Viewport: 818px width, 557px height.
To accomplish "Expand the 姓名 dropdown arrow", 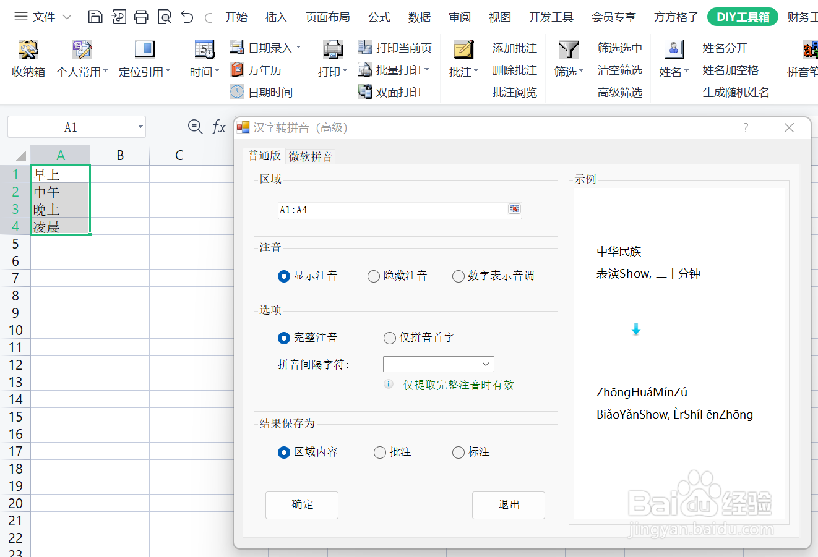I will [x=686, y=71].
